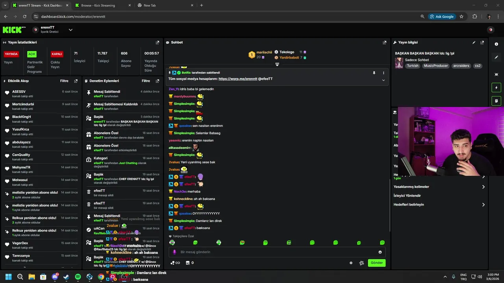Unpin the BotRix pinned message
The height and width of the screenshot is (283, 504).
(x=374, y=73)
